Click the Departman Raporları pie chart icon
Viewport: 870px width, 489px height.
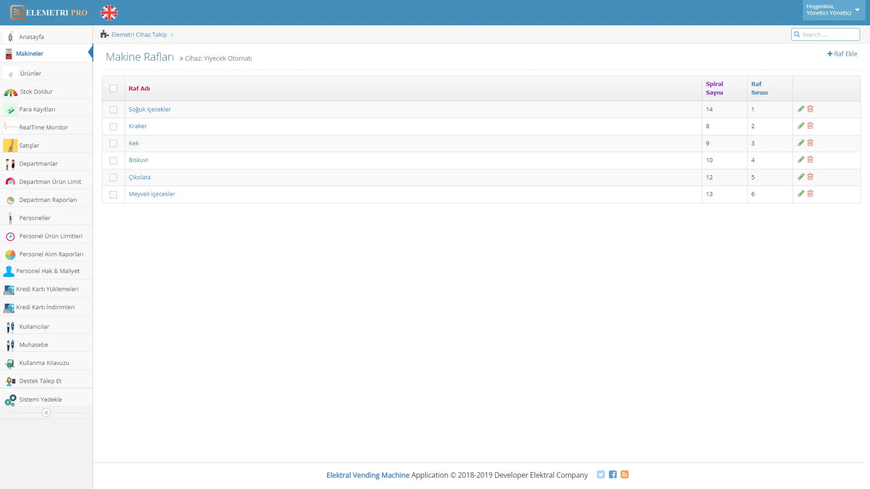pos(10,200)
